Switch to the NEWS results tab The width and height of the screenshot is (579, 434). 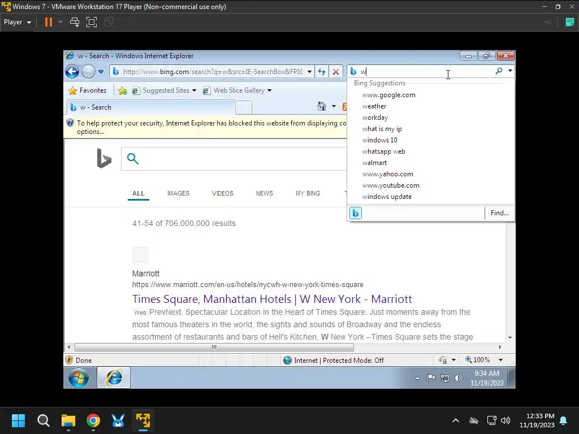[x=265, y=193]
